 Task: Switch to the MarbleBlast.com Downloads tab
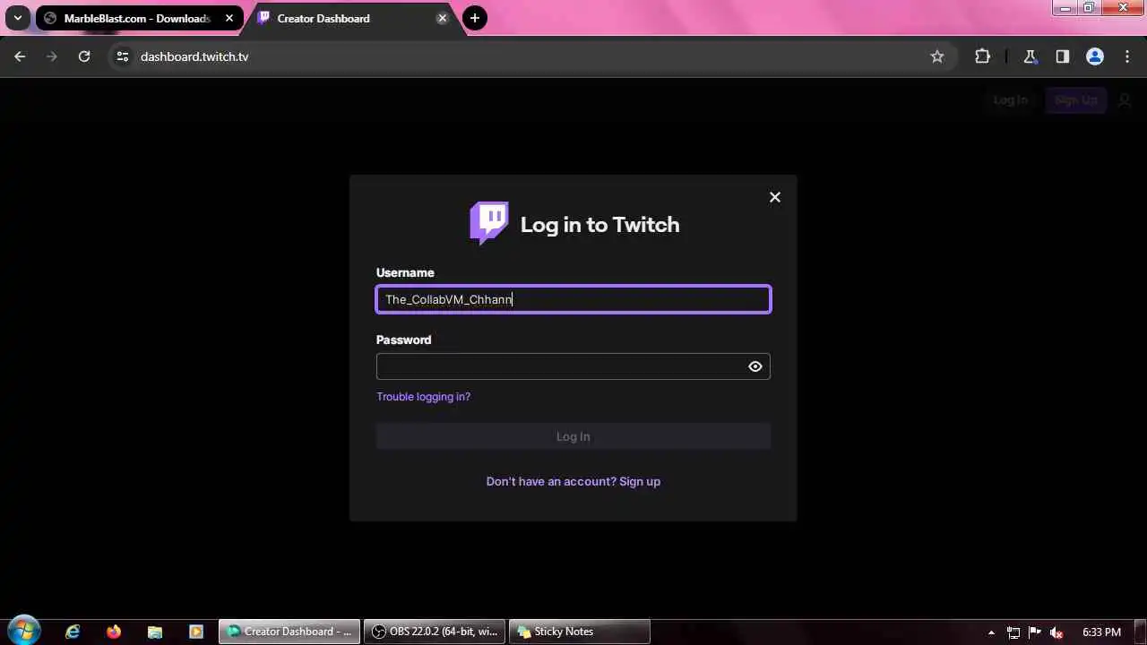139,18
